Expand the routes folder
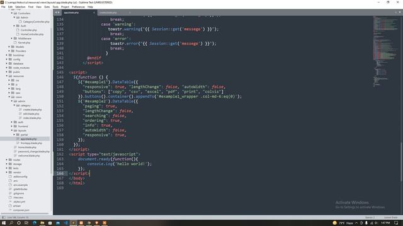The image size is (403, 226). click(x=7, y=160)
